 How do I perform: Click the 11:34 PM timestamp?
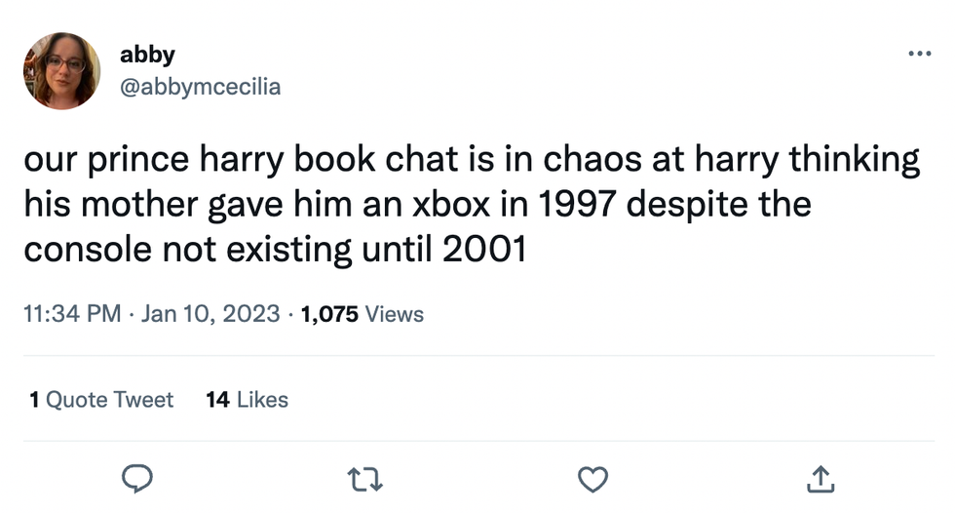pos(73,314)
